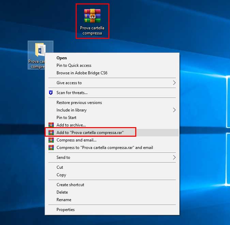The image size is (230, 225).
Task: Choose Delete from the context menu
Action: point(112,192)
